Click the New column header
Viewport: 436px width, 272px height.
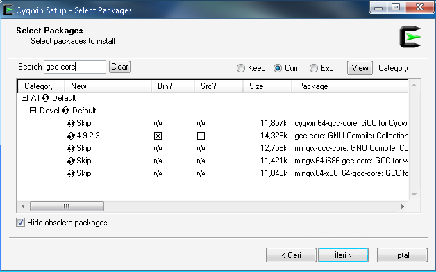[108, 86]
